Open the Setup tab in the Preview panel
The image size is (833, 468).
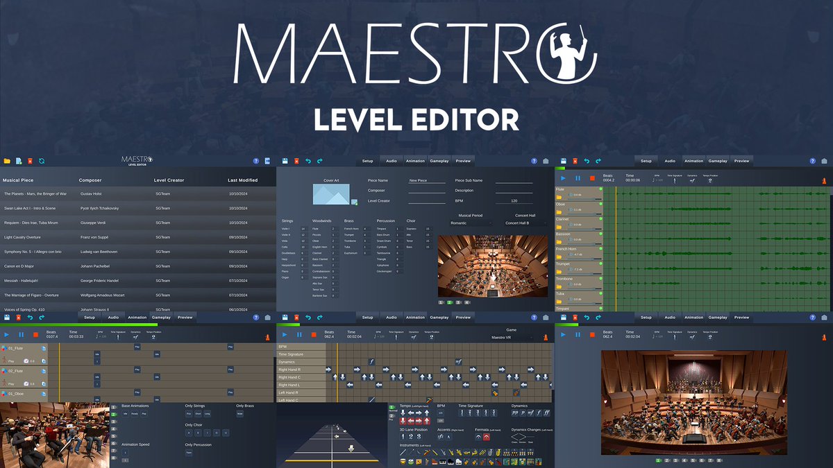[x=646, y=317]
